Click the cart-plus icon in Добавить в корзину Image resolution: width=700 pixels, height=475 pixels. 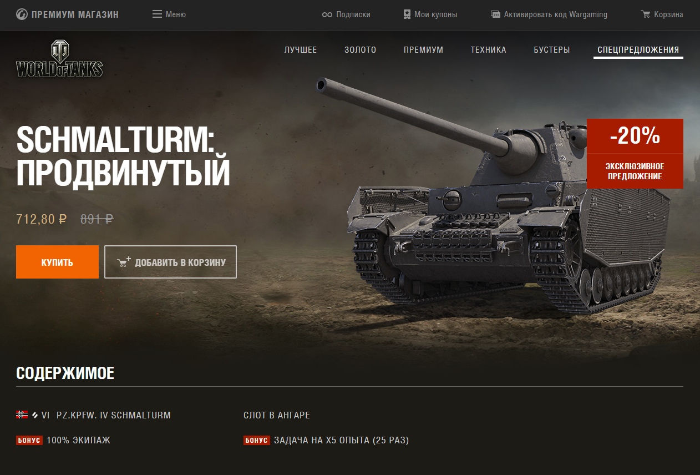point(125,262)
